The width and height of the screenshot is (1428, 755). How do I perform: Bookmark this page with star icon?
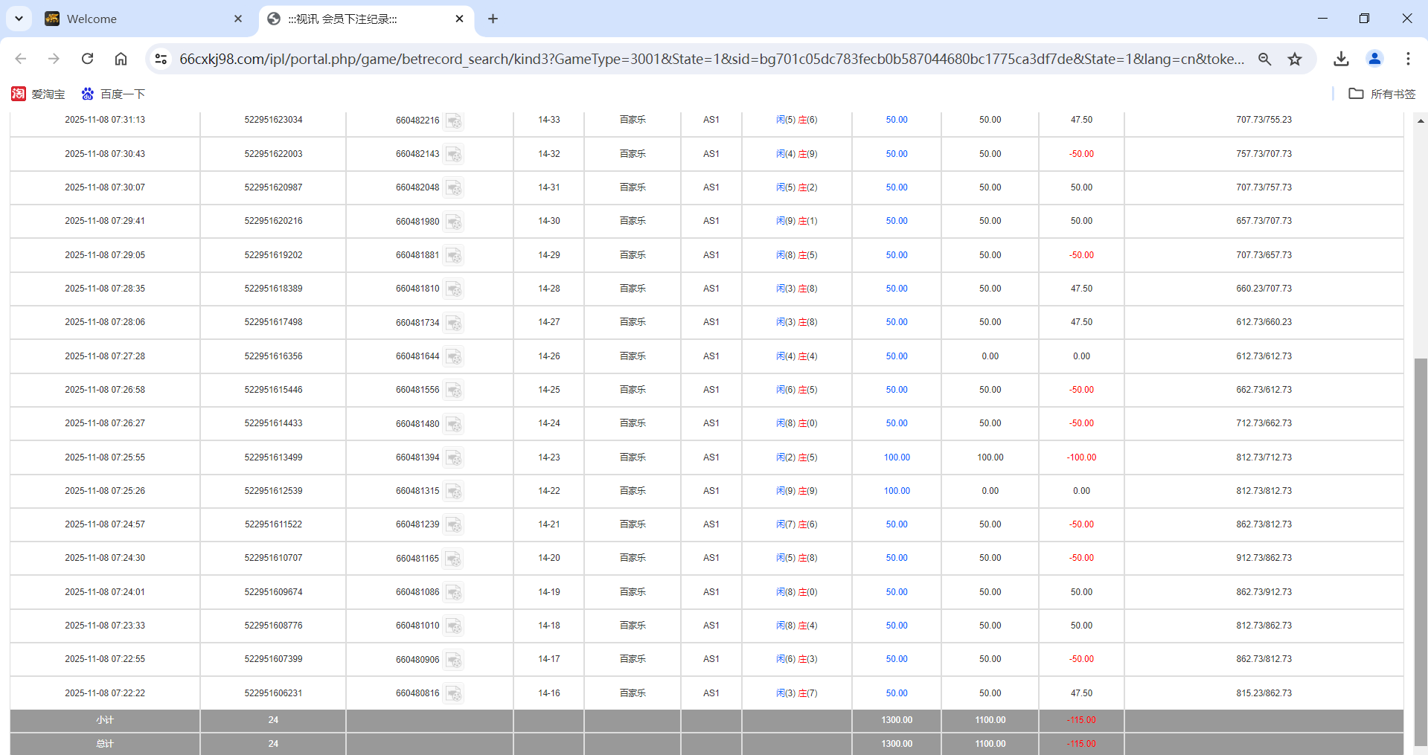(1295, 59)
